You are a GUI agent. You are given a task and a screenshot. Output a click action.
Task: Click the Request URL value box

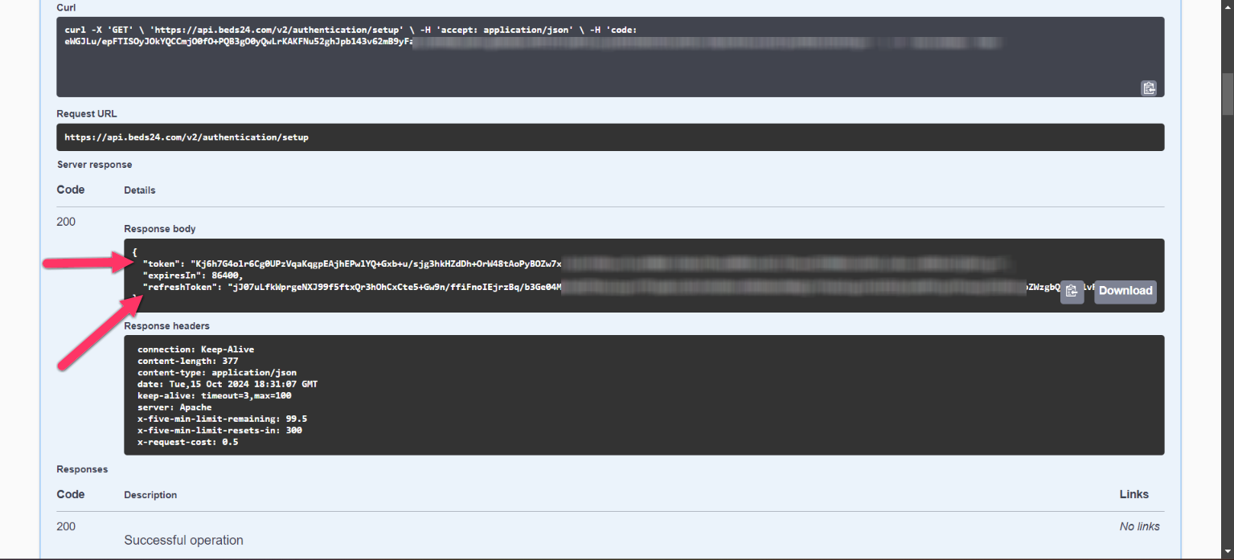pos(610,137)
